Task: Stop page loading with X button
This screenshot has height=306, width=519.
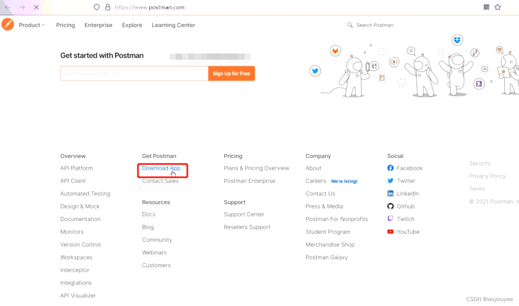Action: tap(36, 7)
